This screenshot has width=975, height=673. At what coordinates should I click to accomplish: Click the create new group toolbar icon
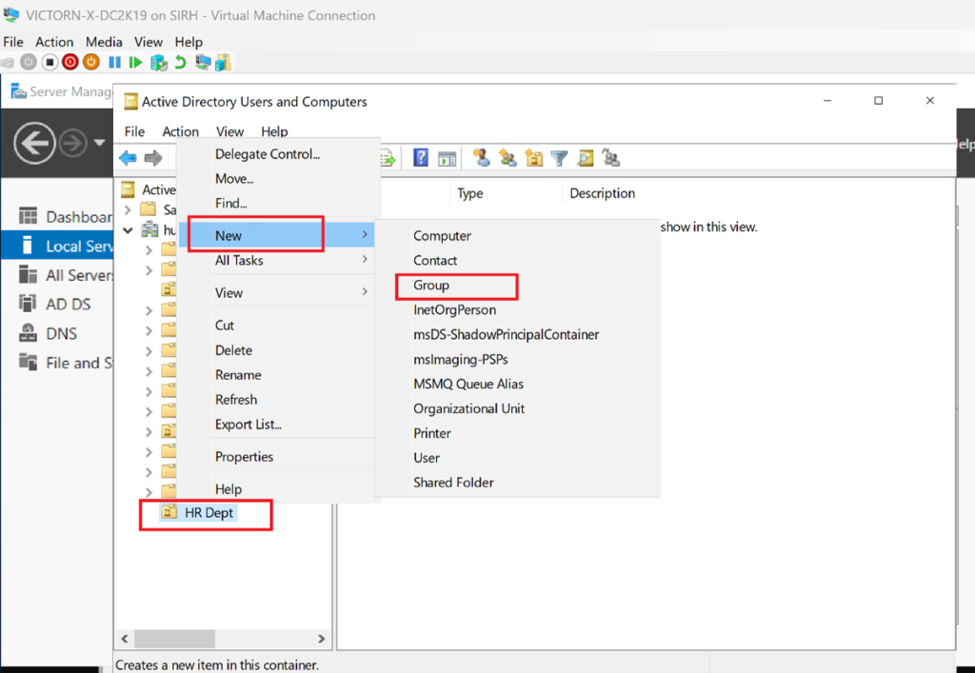507,158
